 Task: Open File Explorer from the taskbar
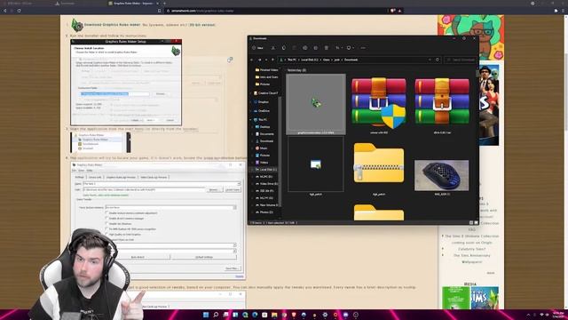point(274,315)
